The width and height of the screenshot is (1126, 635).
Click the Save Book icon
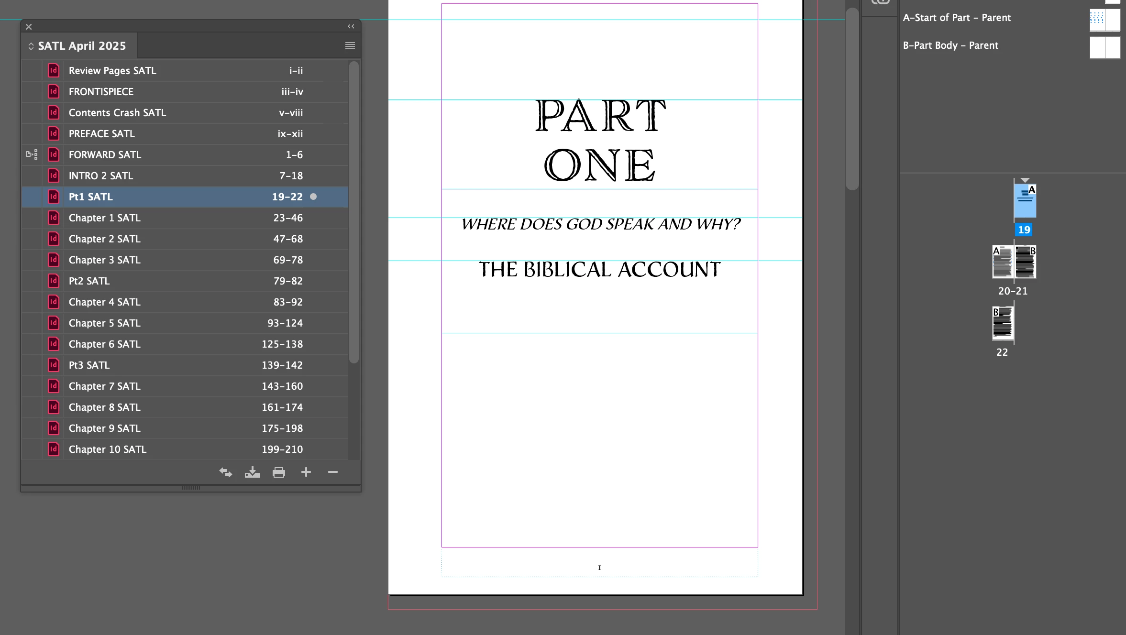252,472
